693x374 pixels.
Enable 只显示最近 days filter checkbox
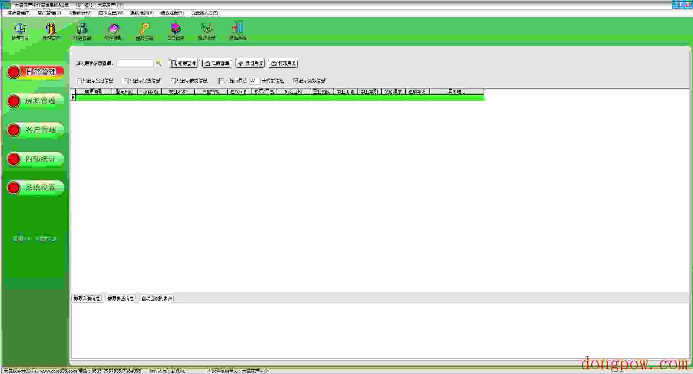click(221, 81)
